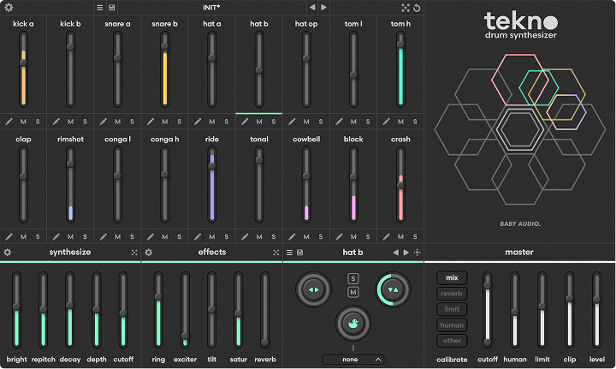Click the snare b volume fader

click(x=164, y=69)
